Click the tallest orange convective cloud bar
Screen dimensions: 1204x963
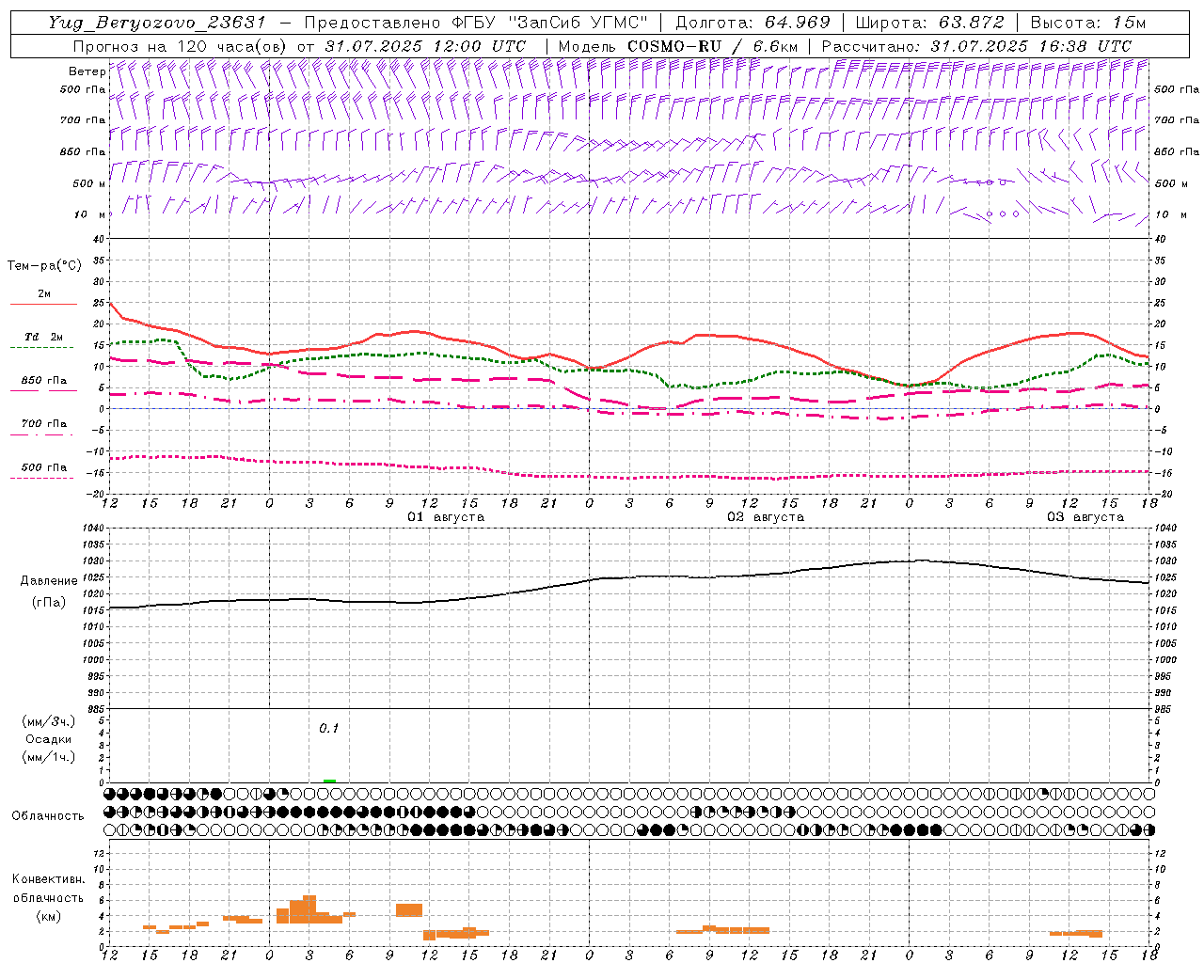coord(309,909)
